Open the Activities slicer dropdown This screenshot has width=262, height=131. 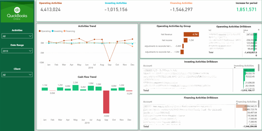17,36
